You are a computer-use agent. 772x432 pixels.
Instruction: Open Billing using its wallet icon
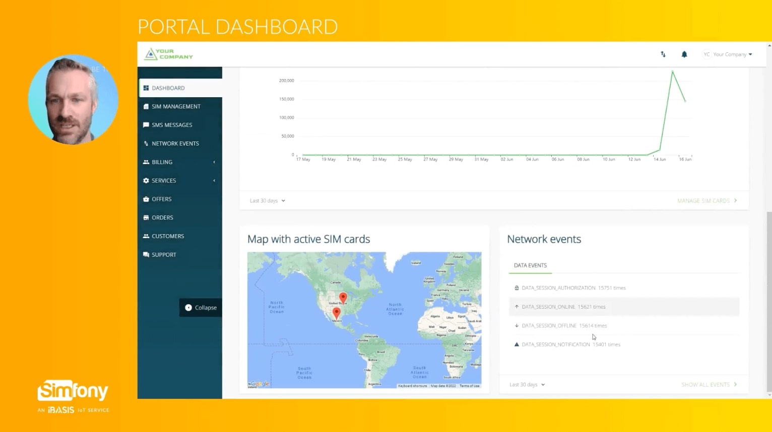pyautogui.click(x=146, y=162)
